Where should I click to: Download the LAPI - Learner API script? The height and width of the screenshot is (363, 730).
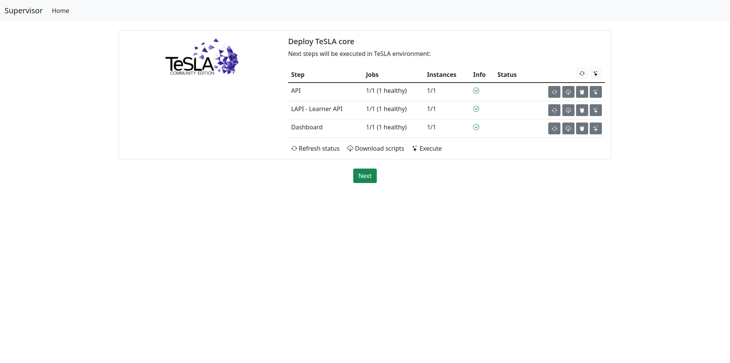point(568,110)
